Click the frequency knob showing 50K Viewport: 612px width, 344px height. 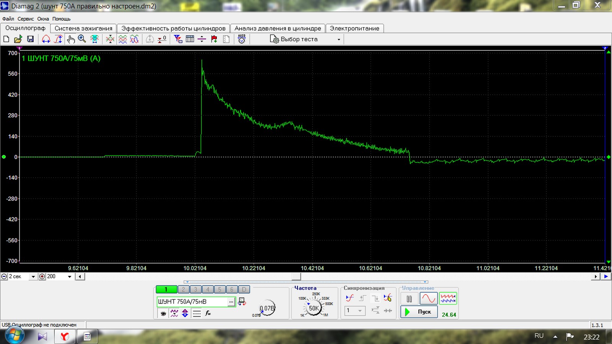[314, 308]
